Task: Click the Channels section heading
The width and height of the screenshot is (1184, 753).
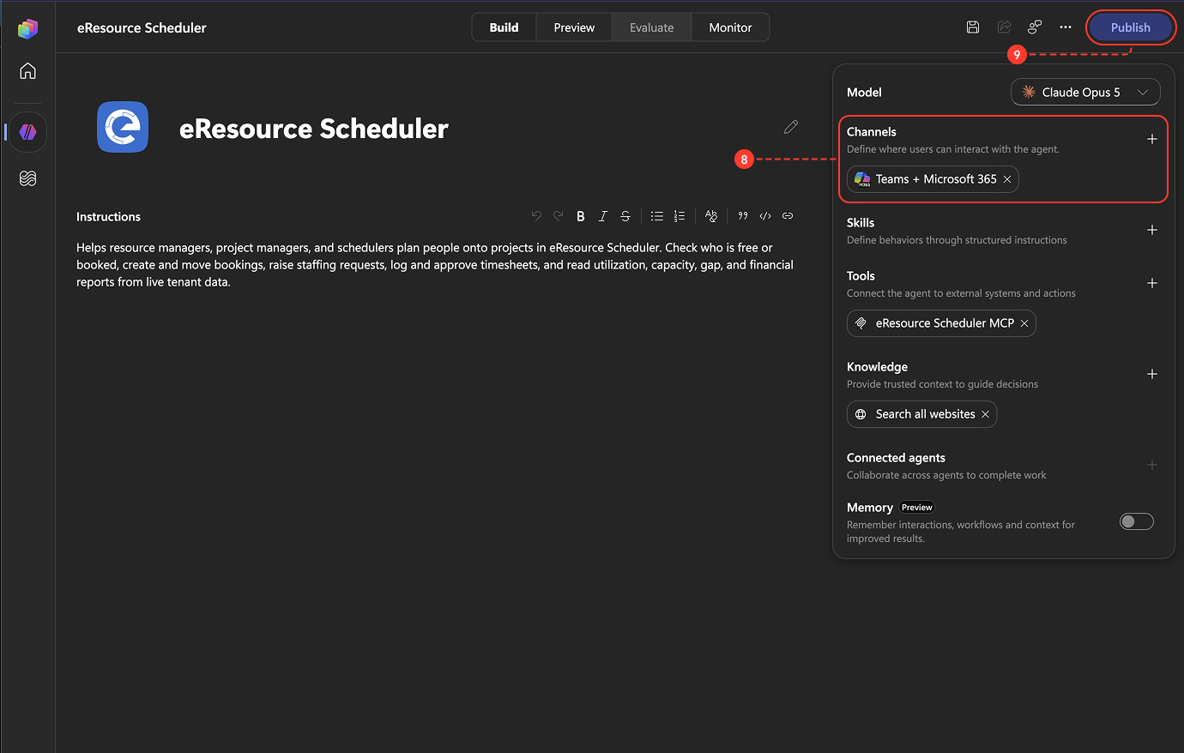Action: click(872, 132)
